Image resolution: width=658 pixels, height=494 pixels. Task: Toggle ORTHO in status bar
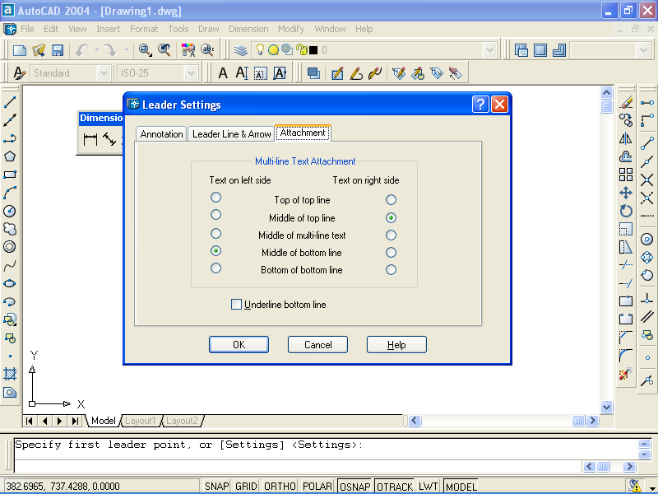280,486
